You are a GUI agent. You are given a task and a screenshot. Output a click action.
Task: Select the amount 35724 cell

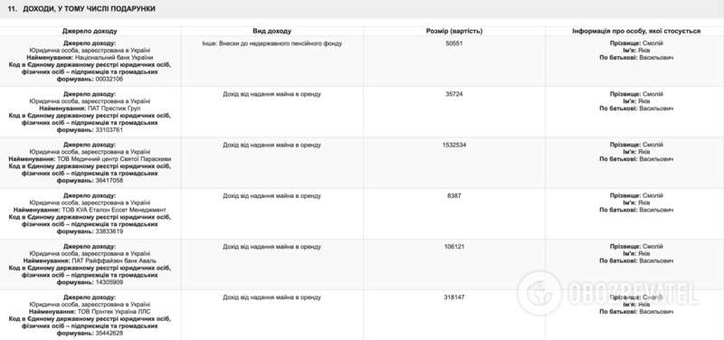[454, 94]
